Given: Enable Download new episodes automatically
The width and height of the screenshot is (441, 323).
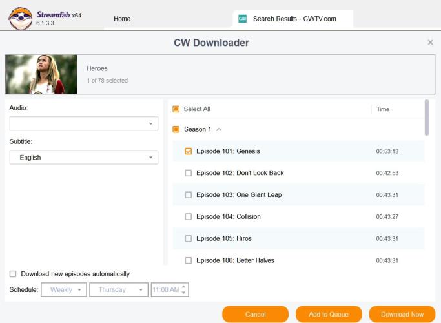Looking at the screenshot, I should (x=13, y=274).
